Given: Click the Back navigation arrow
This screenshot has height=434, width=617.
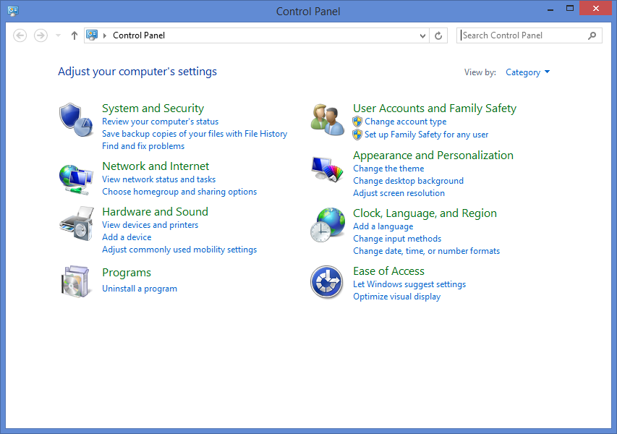Looking at the screenshot, I should [x=20, y=35].
